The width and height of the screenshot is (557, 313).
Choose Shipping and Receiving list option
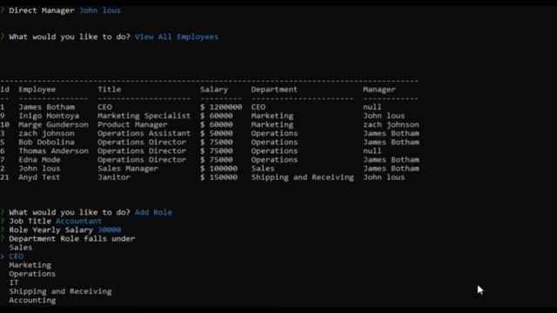60,291
